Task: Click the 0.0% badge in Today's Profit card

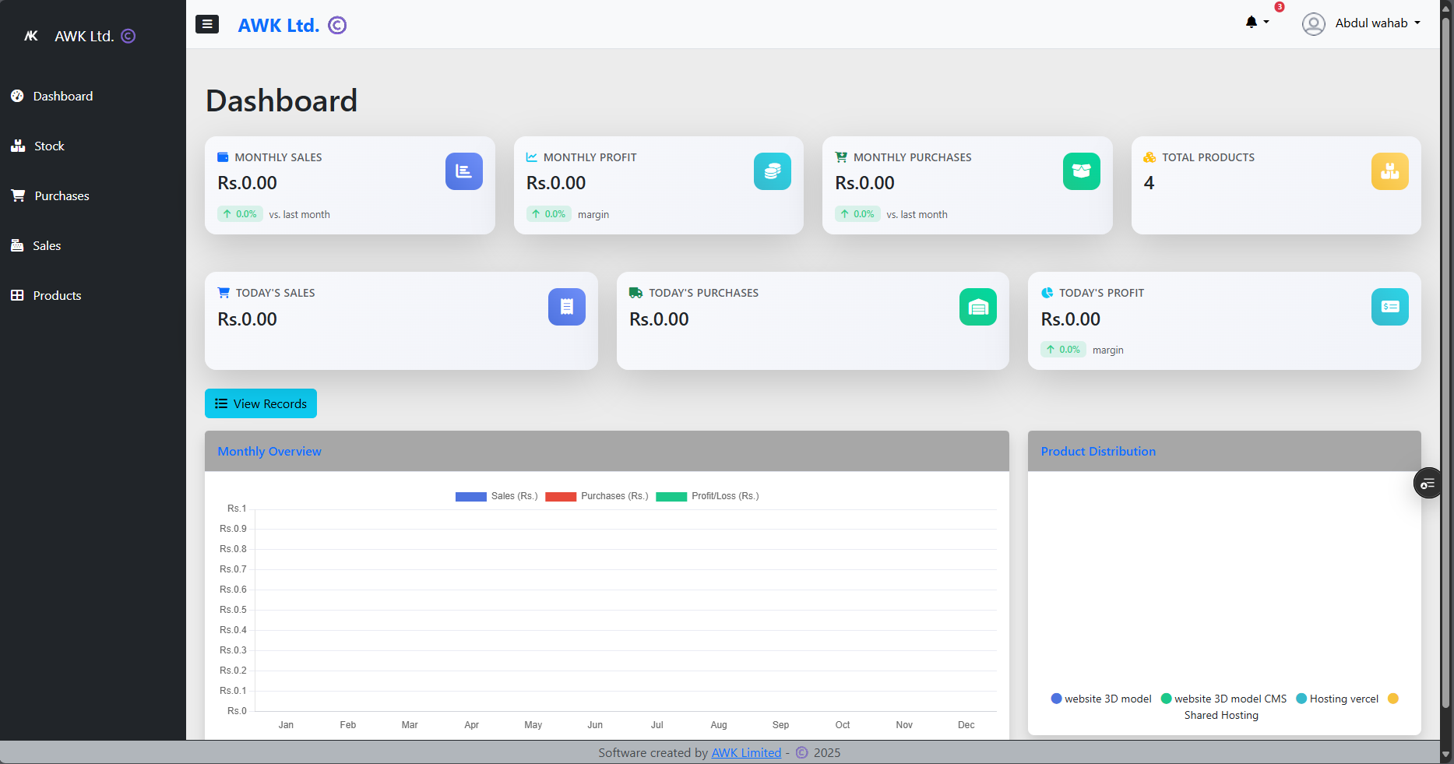Action: click(x=1063, y=350)
